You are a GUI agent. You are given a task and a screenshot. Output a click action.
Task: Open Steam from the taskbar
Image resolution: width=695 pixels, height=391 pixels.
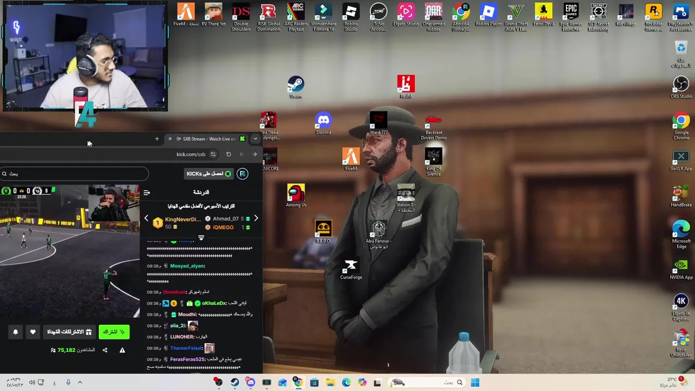(x=235, y=383)
